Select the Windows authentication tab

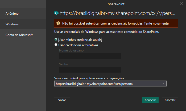coord(23,24)
